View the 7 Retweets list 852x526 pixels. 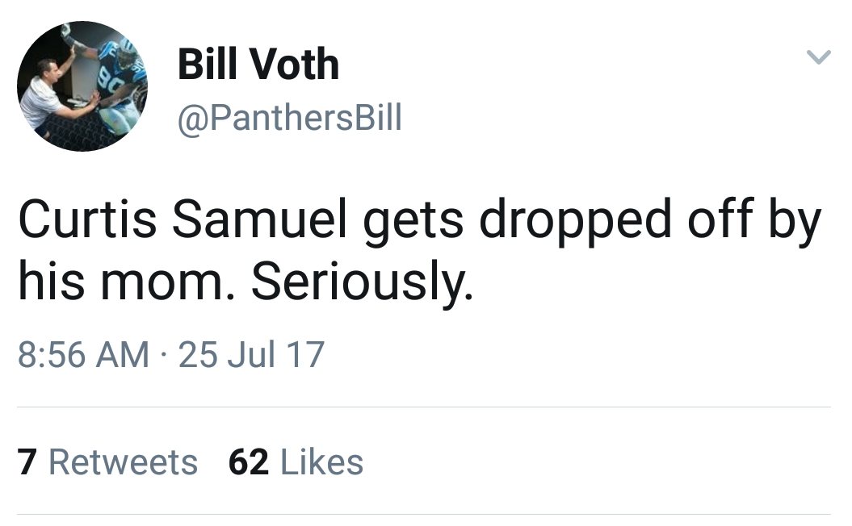click(x=107, y=462)
